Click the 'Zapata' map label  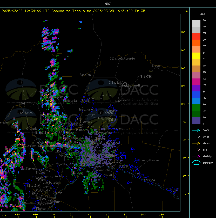(58, 193)
